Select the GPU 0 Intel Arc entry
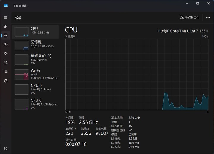This screenshot has height=154, width=214. [35, 104]
